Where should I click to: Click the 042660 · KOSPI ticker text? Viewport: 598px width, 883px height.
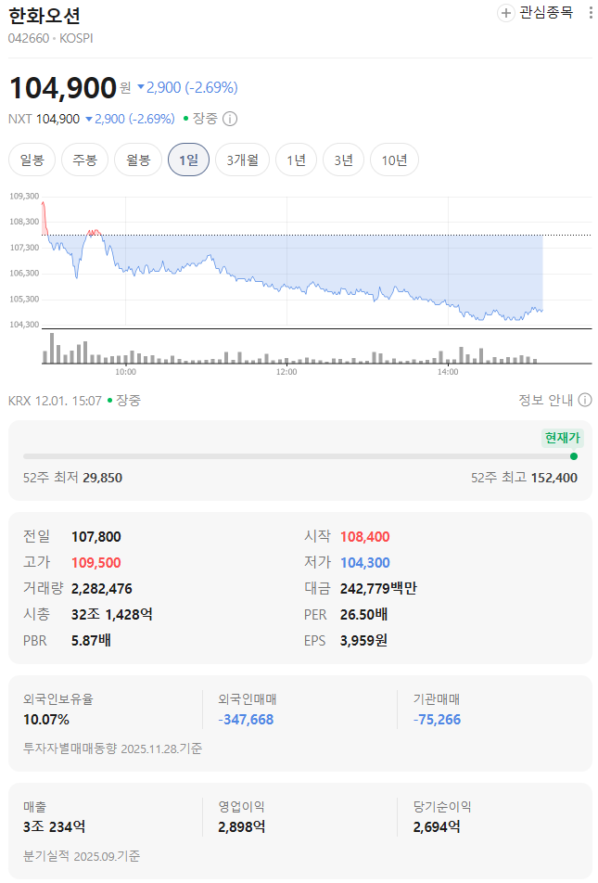[x=51, y=38]
